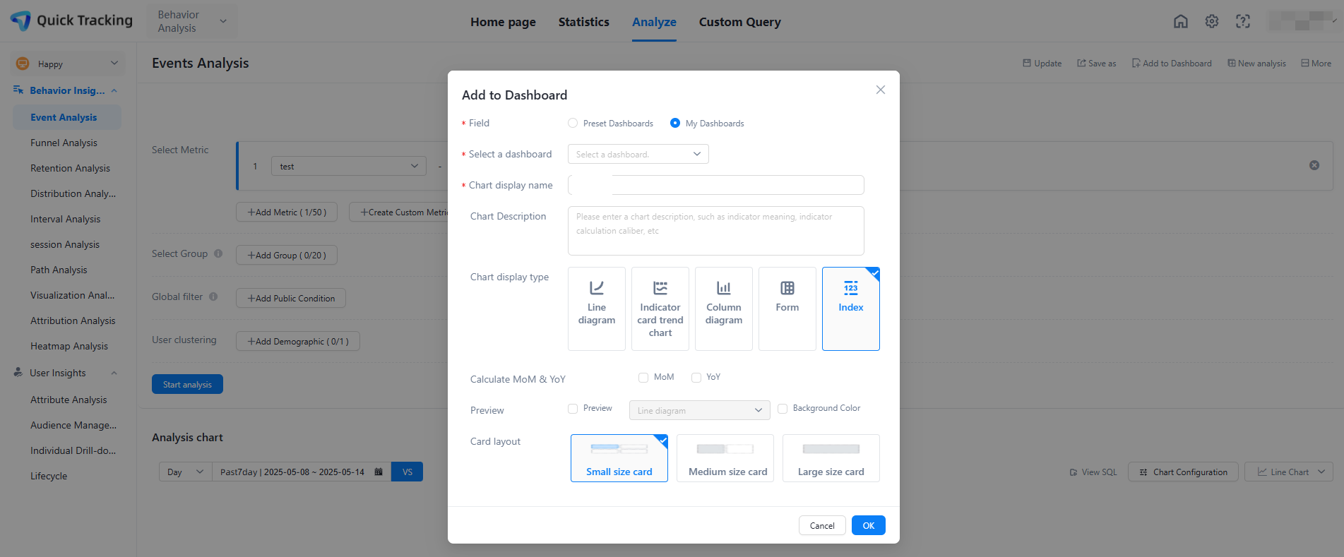Open Retention Analysis in the sidebar

coord(71,168)
